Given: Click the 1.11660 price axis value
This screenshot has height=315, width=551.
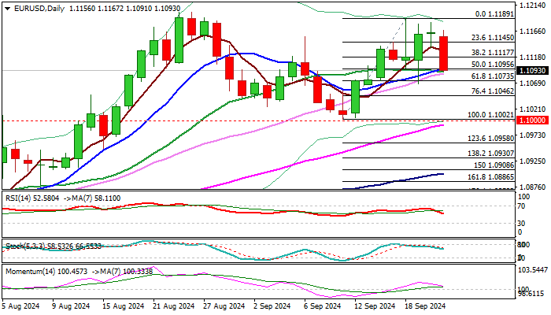Looking at the screenshot, I should [x=532, y=31].
